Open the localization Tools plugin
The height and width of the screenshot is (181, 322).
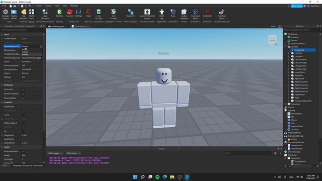click(173, 13)
